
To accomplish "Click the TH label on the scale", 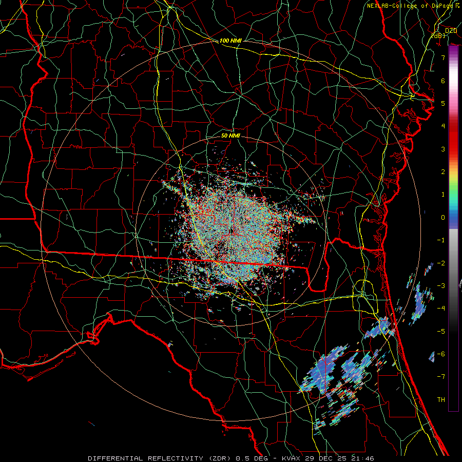I will [x=441, y=400].
